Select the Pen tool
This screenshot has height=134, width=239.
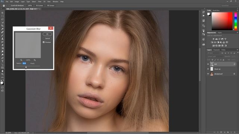pyautogui.click(x=2, y=58)
